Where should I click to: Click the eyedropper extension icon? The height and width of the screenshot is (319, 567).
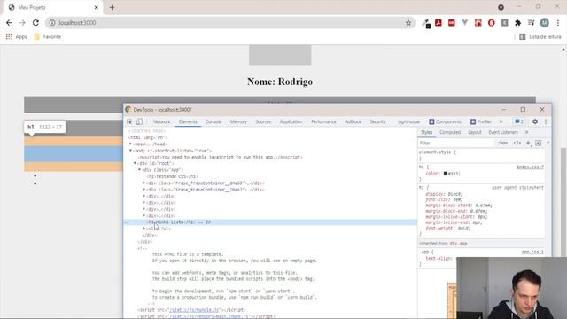point(426,23)
